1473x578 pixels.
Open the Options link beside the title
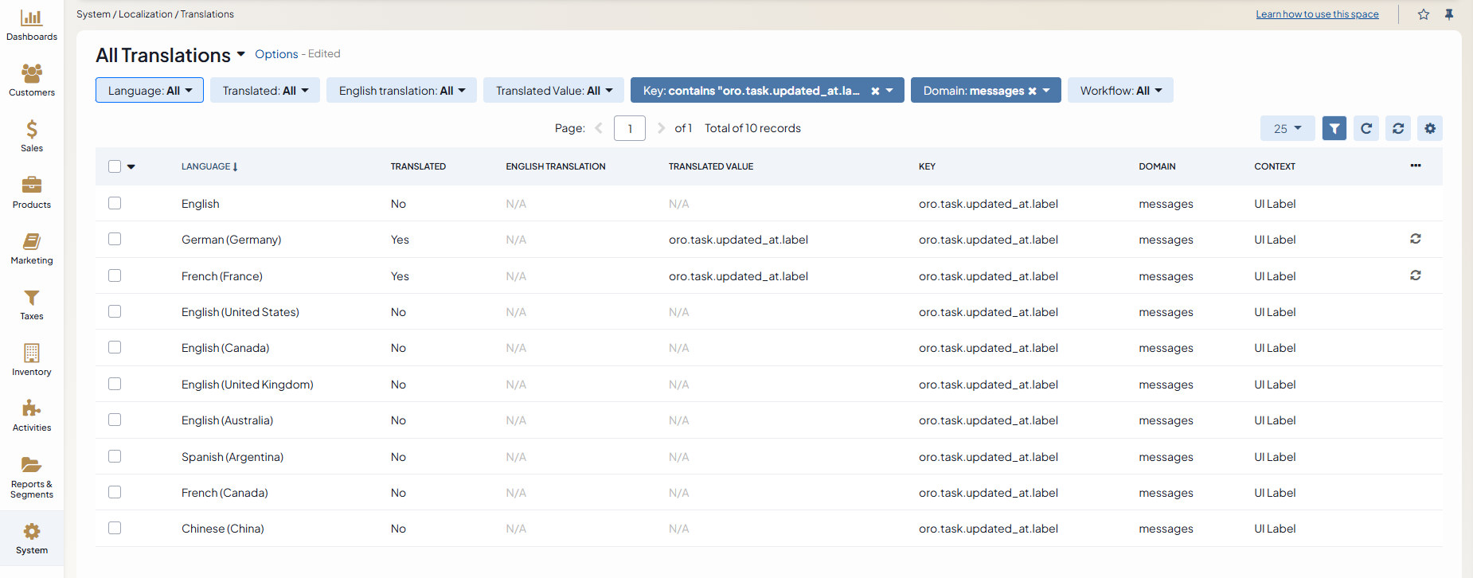coord(276,54)
